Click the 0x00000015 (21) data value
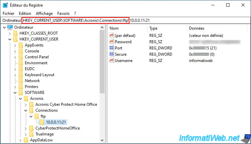 203,48
